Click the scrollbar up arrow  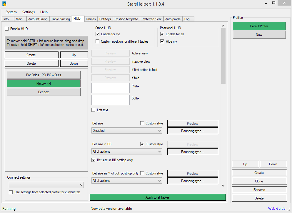[223, 26]
